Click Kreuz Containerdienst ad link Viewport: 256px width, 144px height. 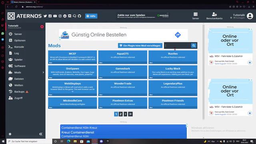point(78,132)
